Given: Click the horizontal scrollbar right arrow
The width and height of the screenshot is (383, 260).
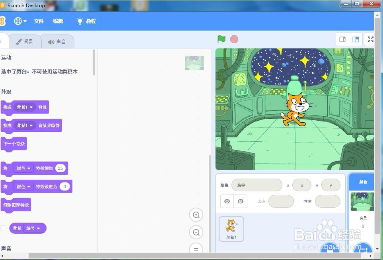Looking at the screenshot, I should click(371, 256).
